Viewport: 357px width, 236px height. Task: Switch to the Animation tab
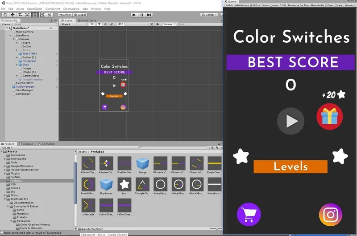pyautogui.click(x=46, y=144)
